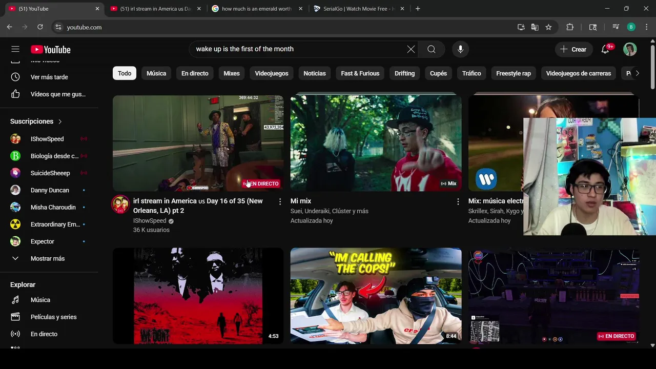Bookmark this page with the star

coord(548,27)
